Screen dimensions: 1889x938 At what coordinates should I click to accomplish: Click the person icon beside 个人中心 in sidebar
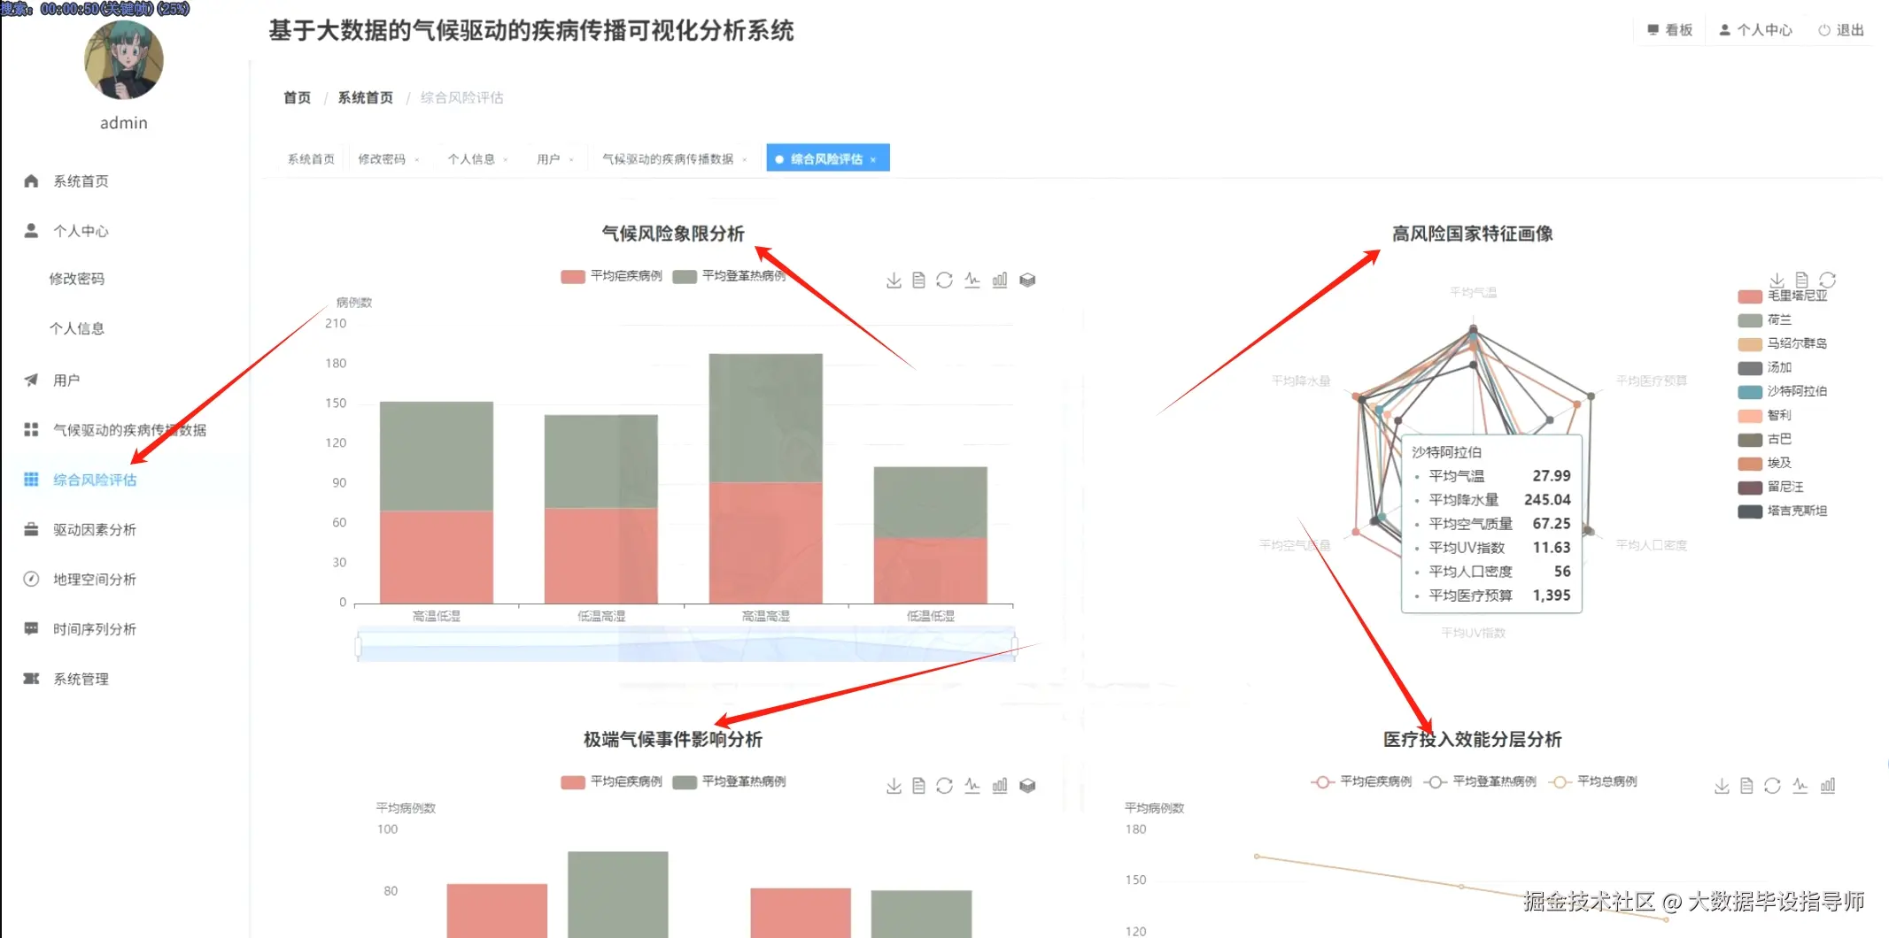pos(31,231)
